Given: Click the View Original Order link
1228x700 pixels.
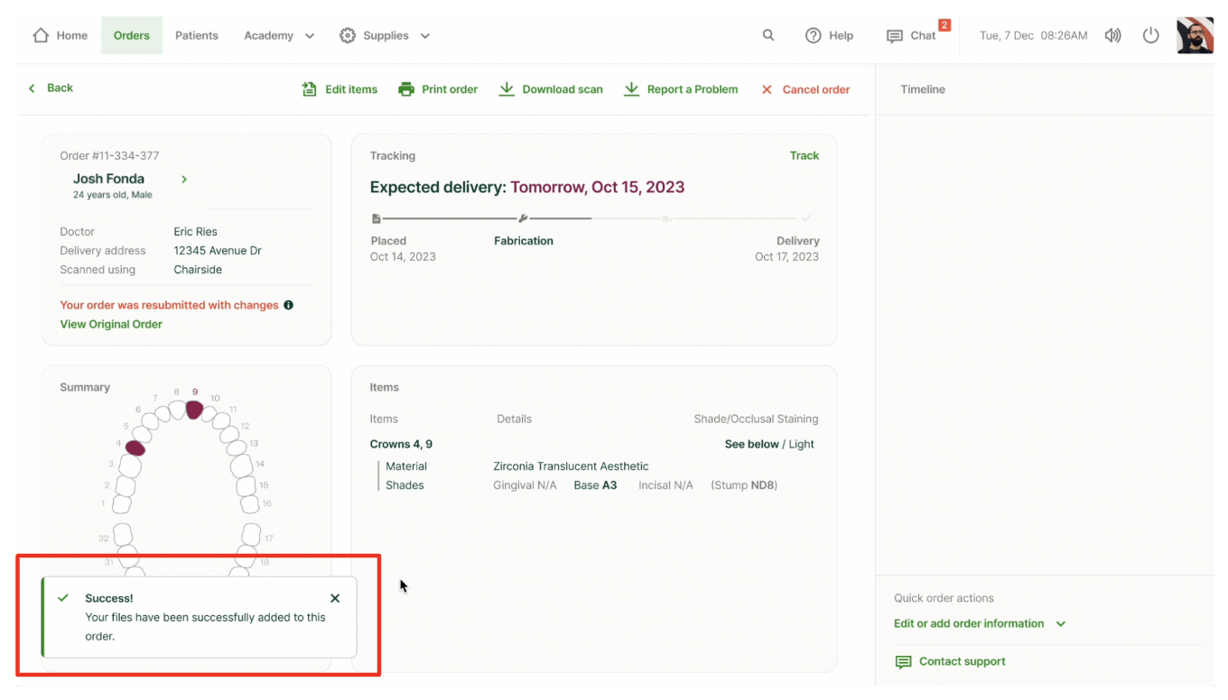Looking at the screenshot, I should (x=111, y=324).
